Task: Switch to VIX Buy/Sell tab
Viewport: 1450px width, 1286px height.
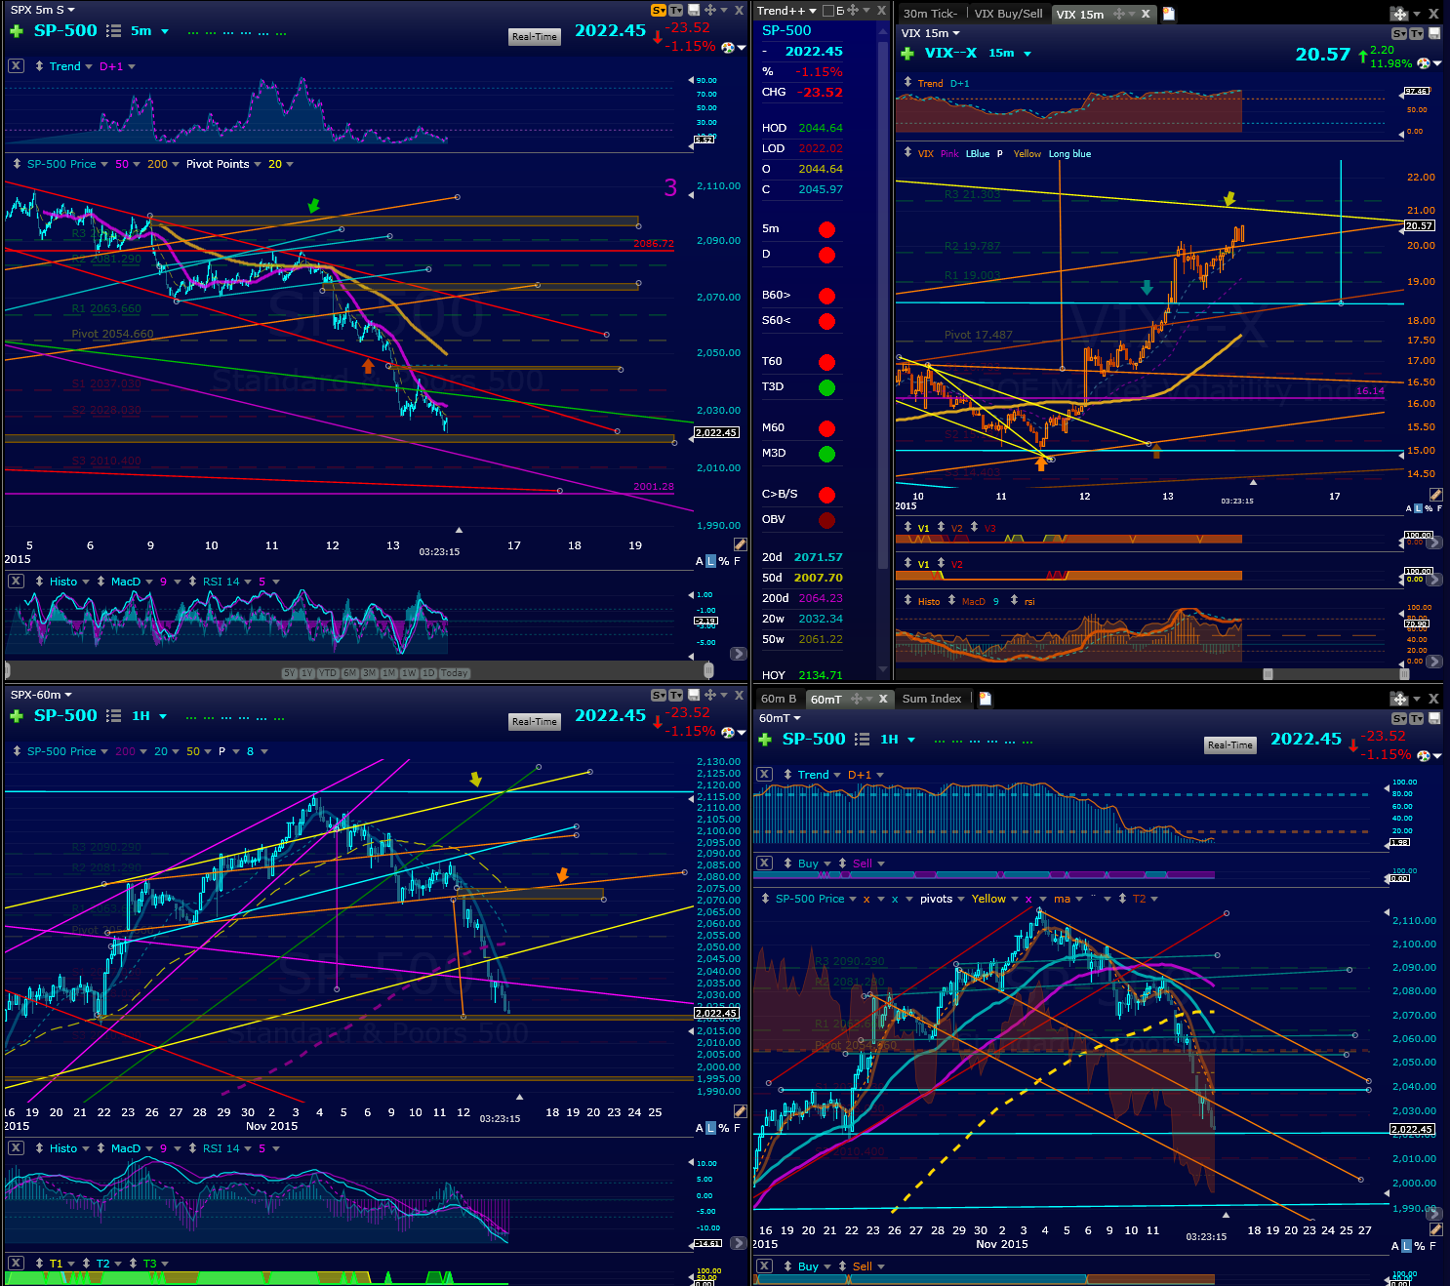Action: tap(1008, 14)
